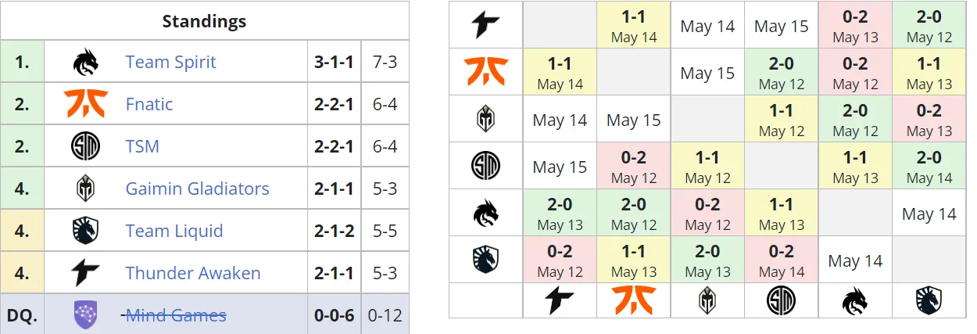Screen dimensions: 977x334
Task: Click the red 0-2 May 14 cell
Action: 782,260
